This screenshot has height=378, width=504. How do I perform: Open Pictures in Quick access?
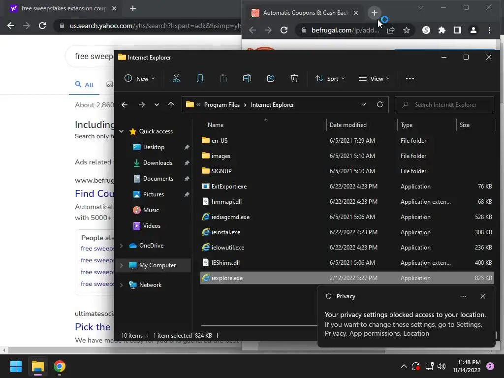[154, 194]
